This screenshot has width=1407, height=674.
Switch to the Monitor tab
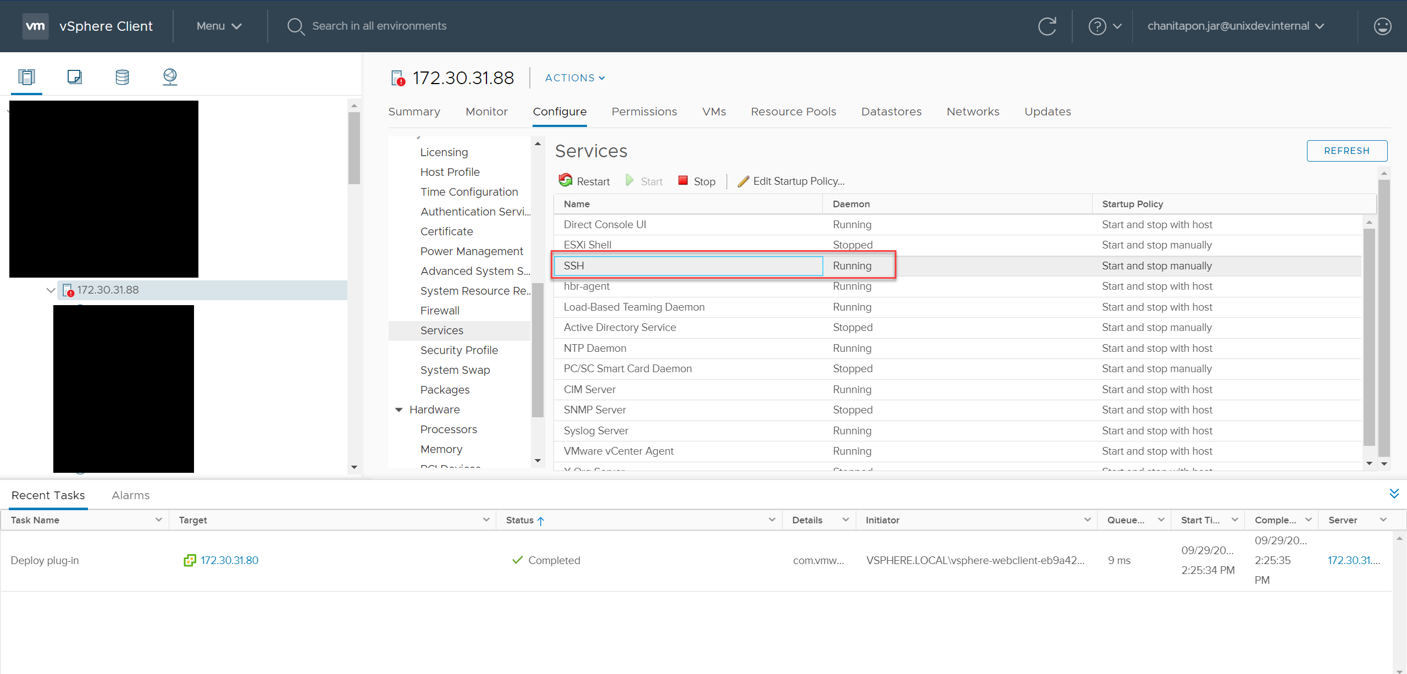tap(486, 111)
